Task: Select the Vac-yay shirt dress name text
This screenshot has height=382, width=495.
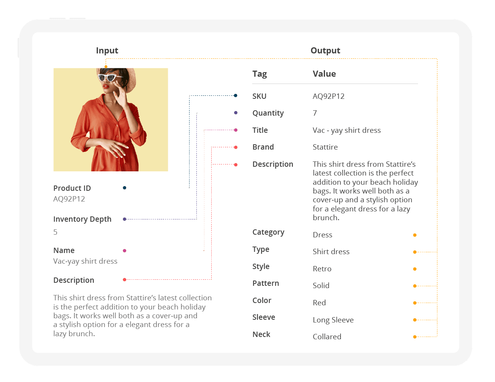Action: [85, 261]
